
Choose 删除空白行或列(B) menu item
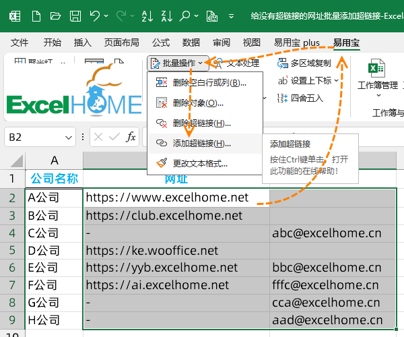(x=205, y=82)
